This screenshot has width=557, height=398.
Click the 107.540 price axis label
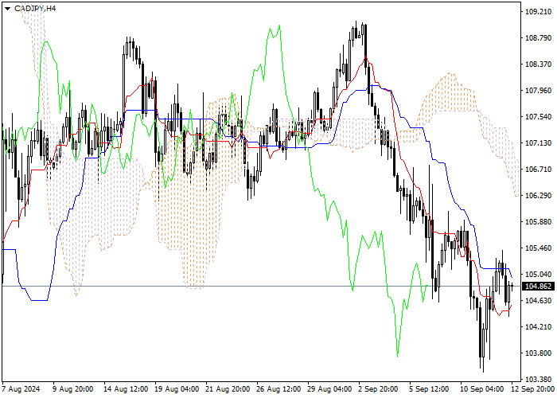(x=538, y=117)
